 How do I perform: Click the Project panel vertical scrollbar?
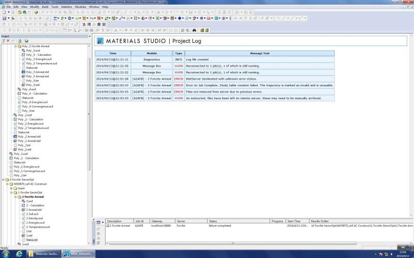[x=89, y=113]
